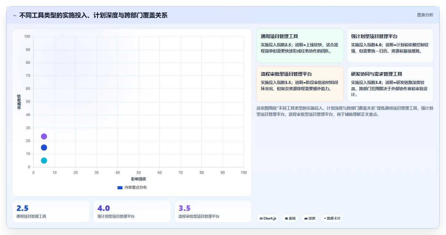Viewport: 446px width, 235px height.
Task: Select the cyan data point on the chart
Action: click(x=44, y=161)
